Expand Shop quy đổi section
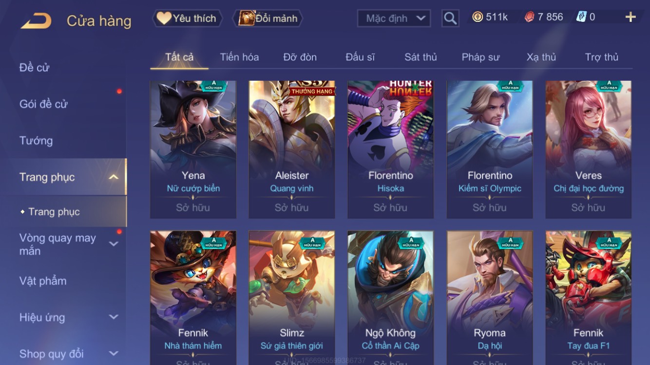650x365 pixels. point(114,353)
